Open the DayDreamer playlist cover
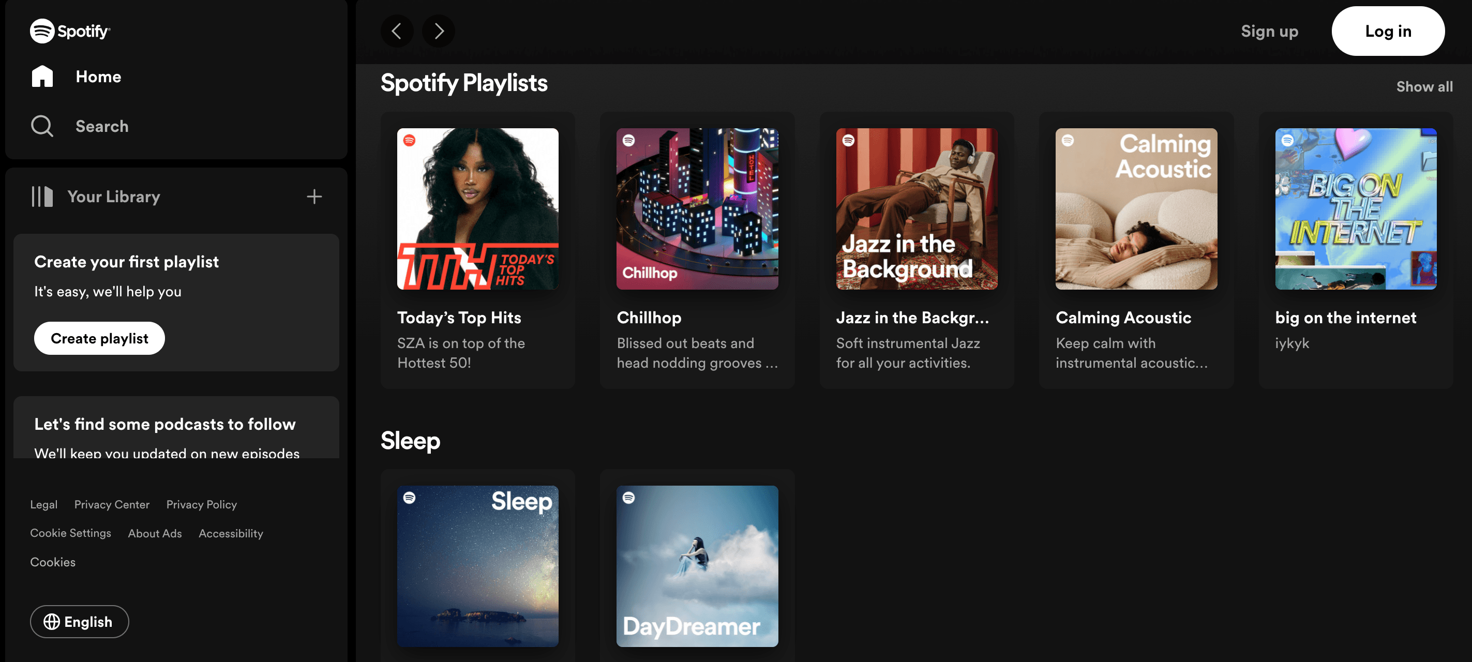The width and height of the screenshot is (1472, 662). click(697, 566)
